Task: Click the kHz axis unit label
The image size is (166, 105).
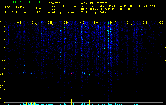Action: click(2, 21)
